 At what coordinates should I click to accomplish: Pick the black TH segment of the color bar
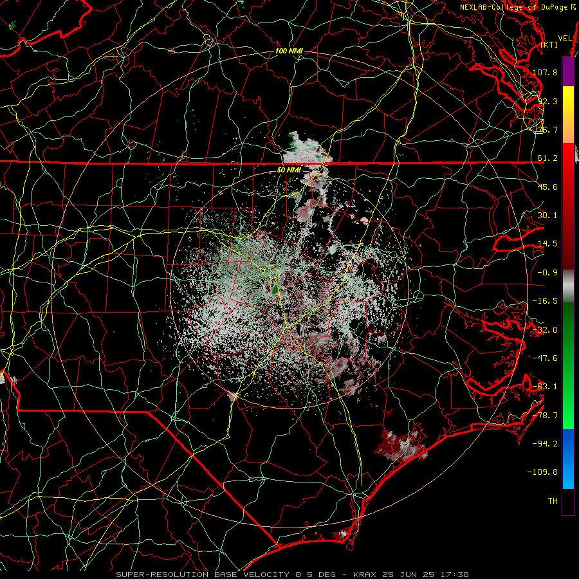point(568,501)
